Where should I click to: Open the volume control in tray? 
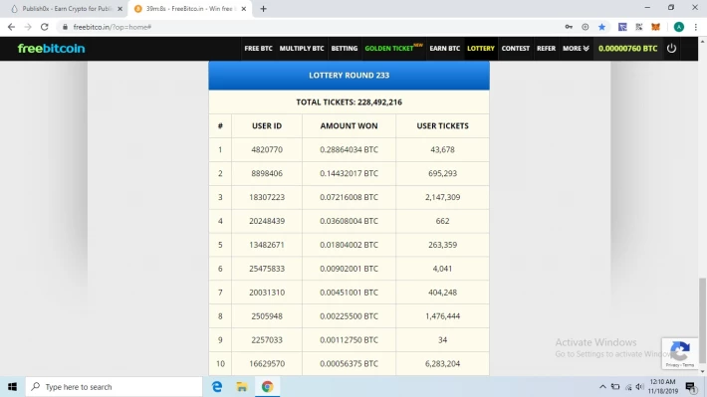point(640,387)
